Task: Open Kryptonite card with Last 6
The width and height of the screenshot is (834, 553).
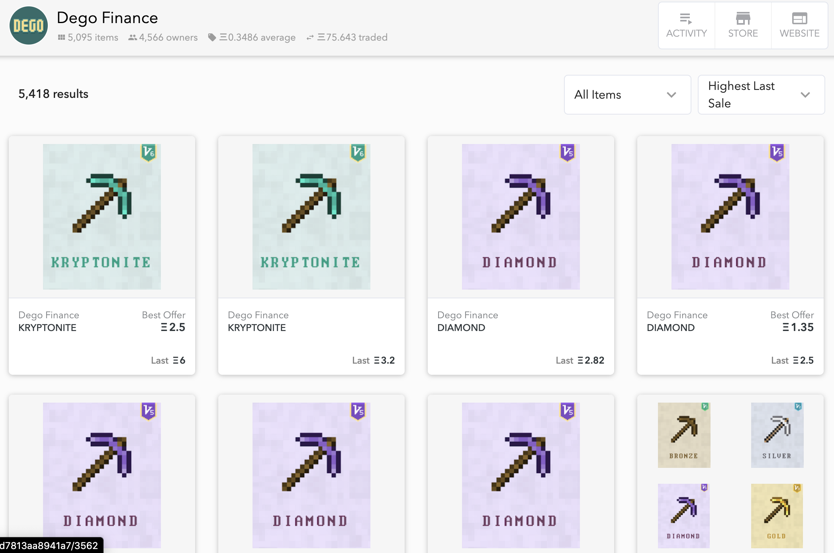Action: [102, 255]
